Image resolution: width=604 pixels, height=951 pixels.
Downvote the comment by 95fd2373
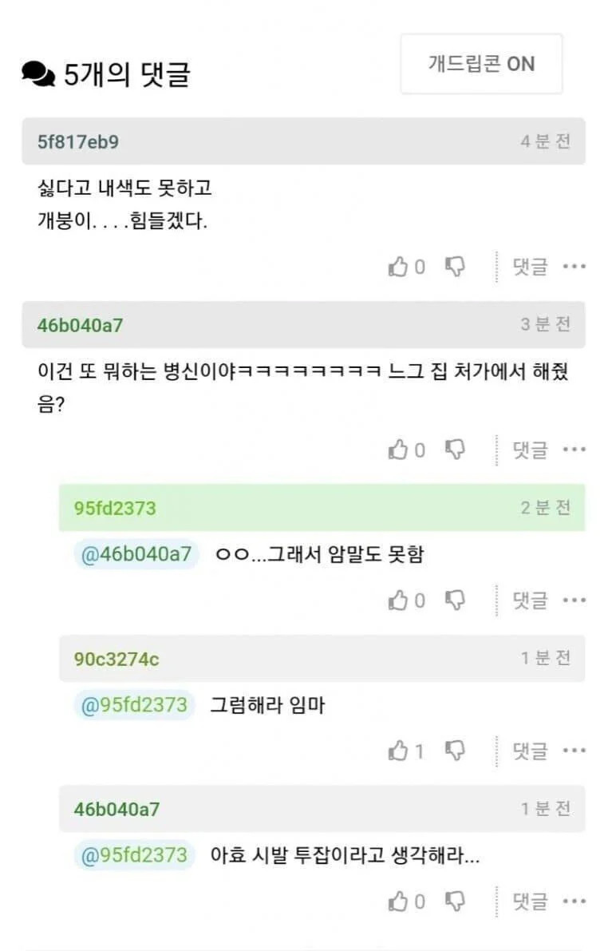[455, 600]
